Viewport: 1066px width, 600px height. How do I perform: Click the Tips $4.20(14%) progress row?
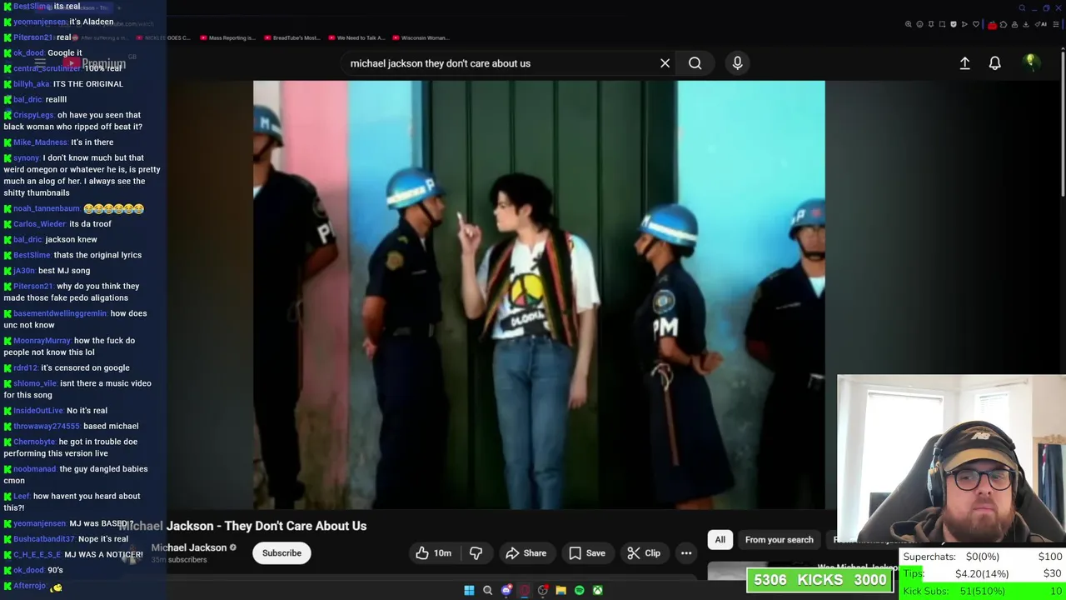click(983, 573)
